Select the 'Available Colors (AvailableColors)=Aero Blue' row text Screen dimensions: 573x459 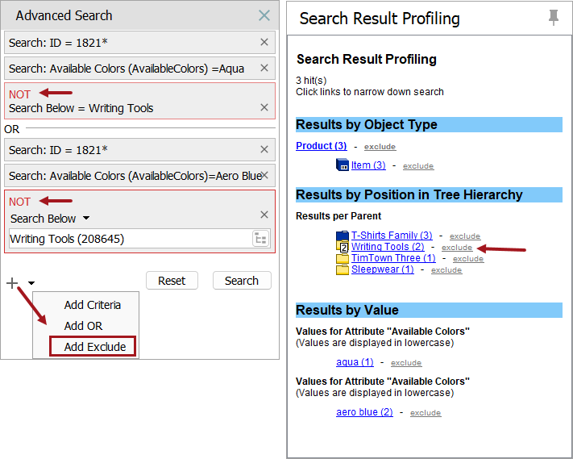[x=135, y=176]
